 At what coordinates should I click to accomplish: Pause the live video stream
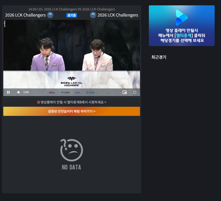point(8,92)
